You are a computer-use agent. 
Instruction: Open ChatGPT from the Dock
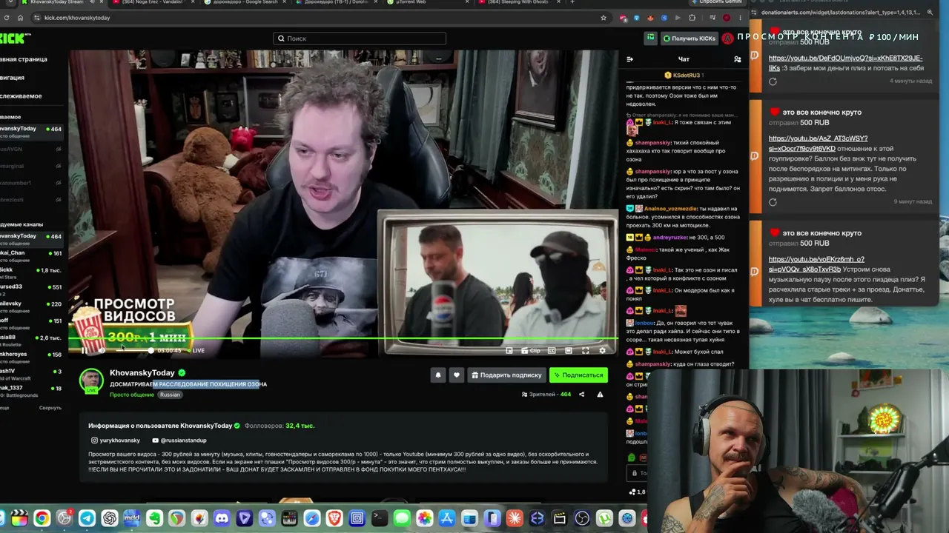coord(110,518)
